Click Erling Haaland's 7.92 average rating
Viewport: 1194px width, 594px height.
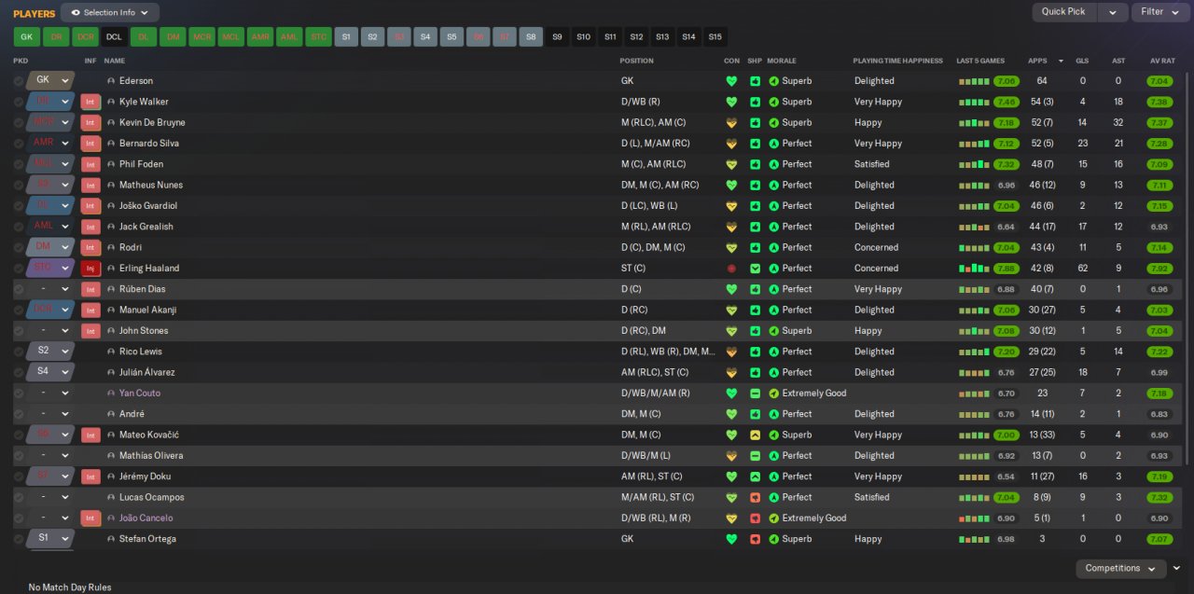tap(1159, 269)
